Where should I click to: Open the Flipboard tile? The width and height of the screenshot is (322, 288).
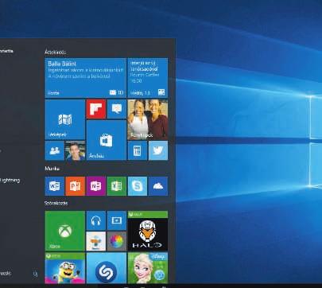96,109
